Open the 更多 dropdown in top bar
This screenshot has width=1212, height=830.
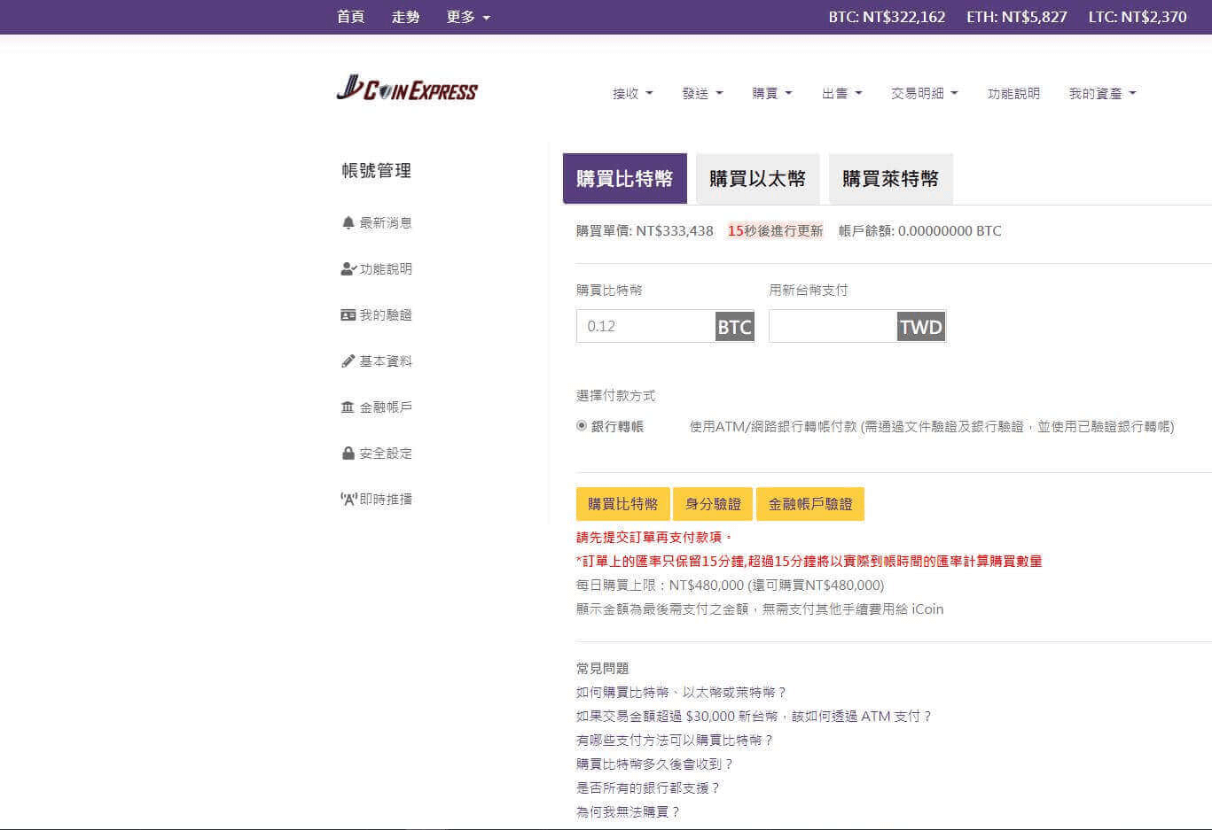[x=468, y=17]
